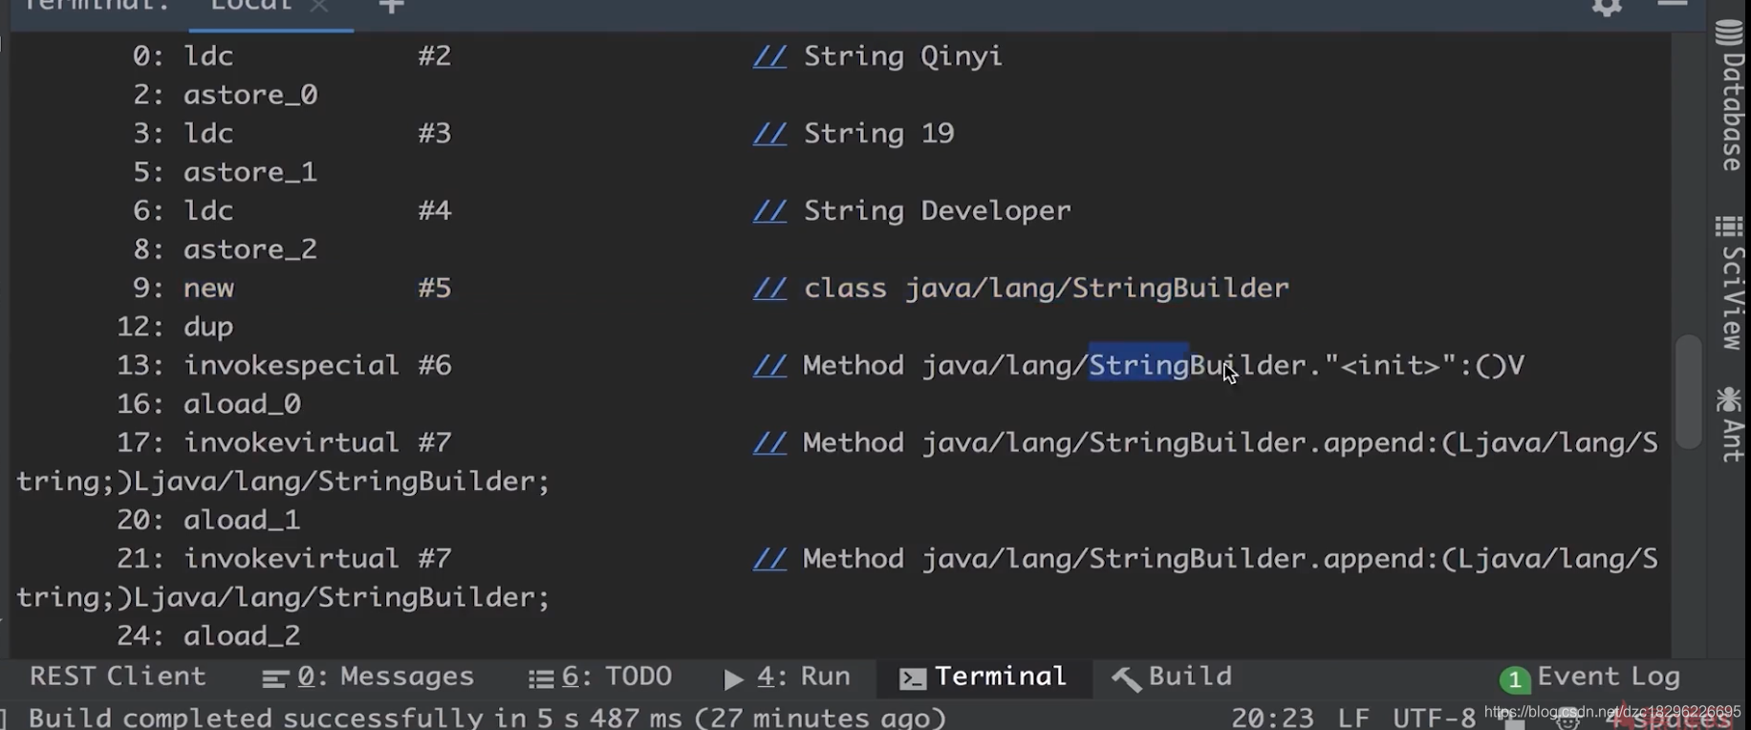The height and width of the screenshot is (730, 1751).
Task: Click the 20:23 cursor position indicator
Action: (1271, 718)
